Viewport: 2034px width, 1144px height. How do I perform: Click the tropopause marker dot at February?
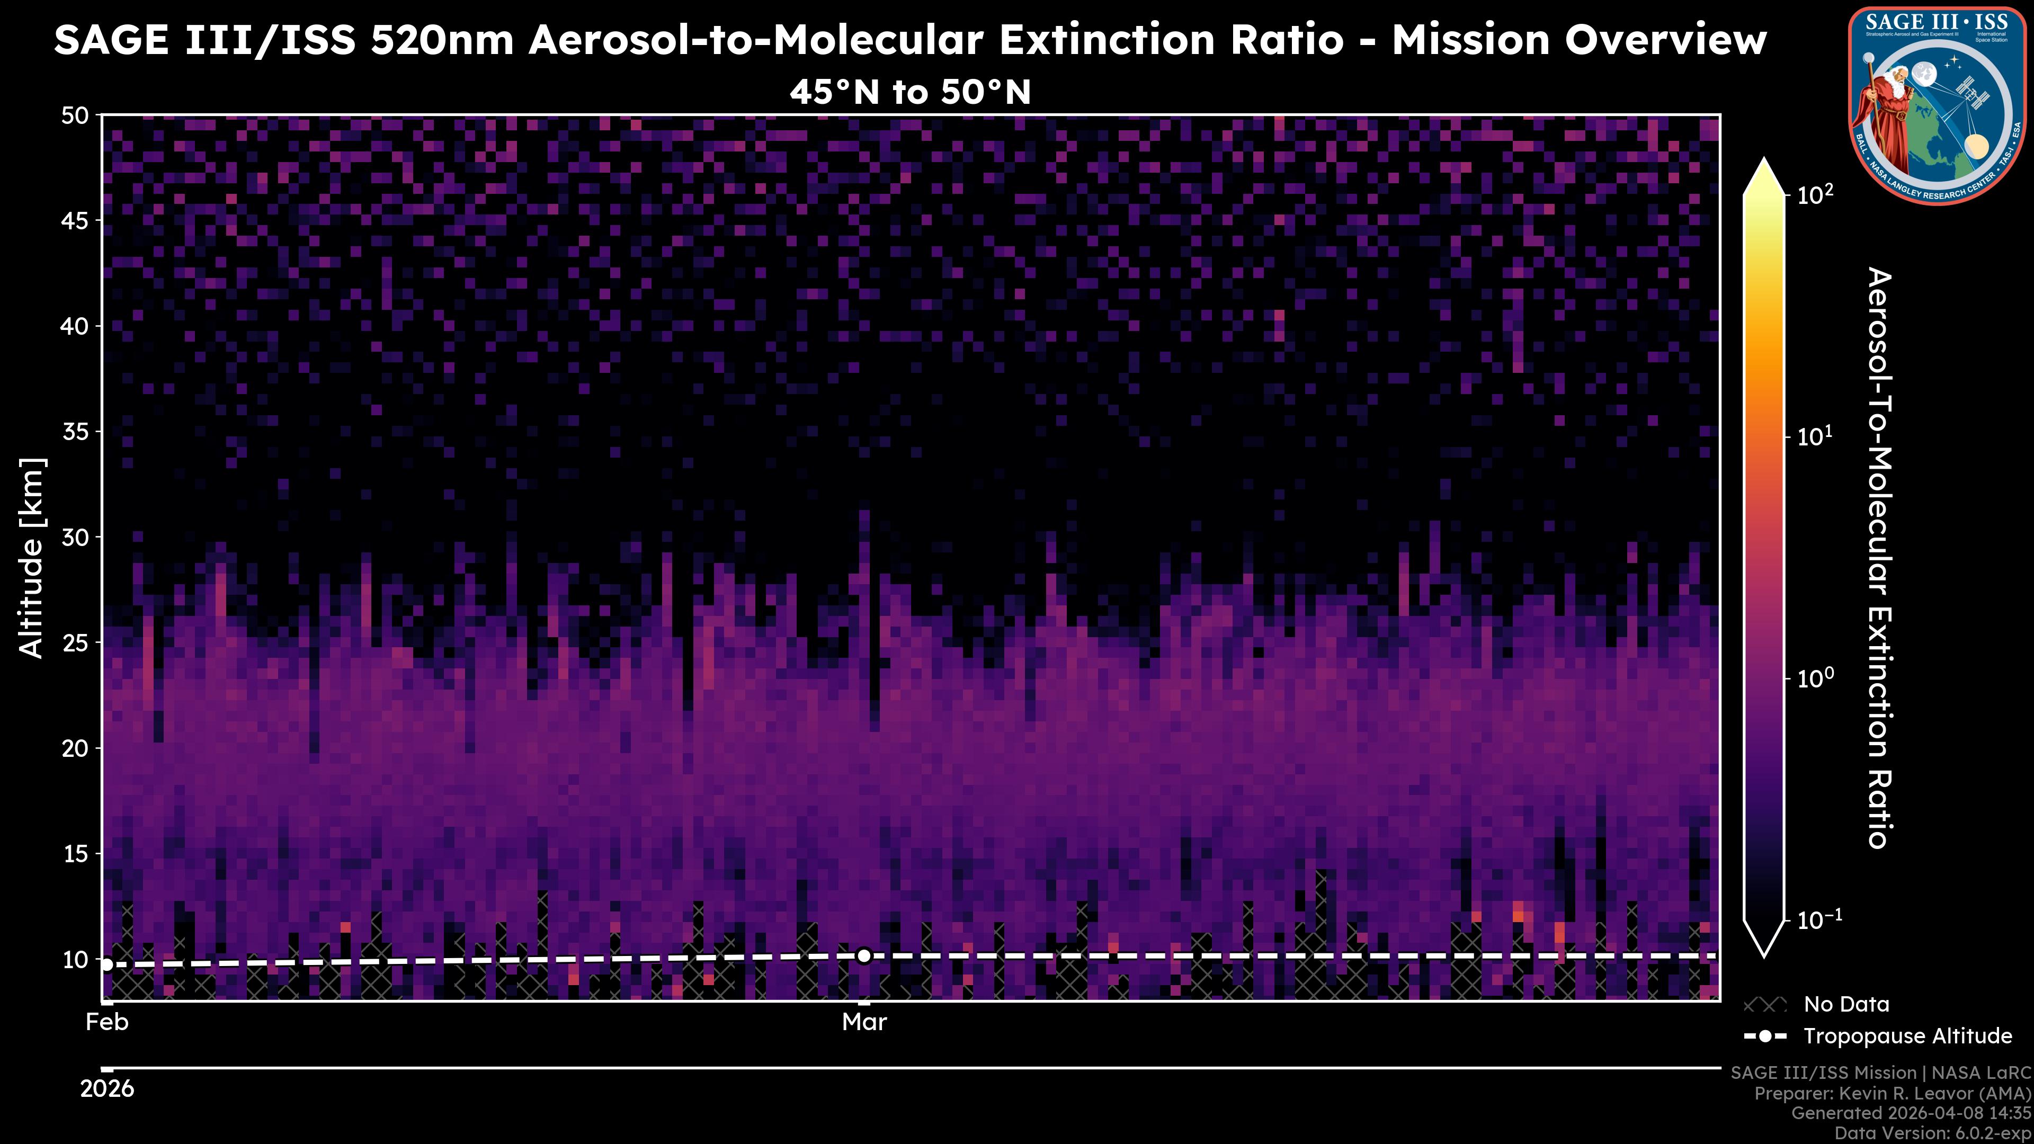coord(108,964)
